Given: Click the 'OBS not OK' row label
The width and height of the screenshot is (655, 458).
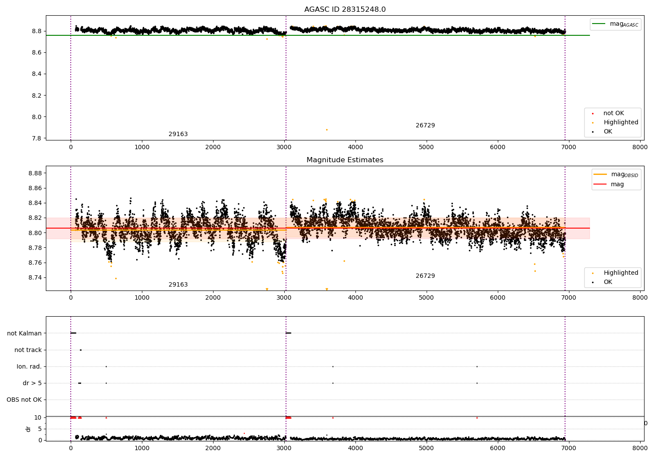Looking at the screenshot, I should [24, 400].
